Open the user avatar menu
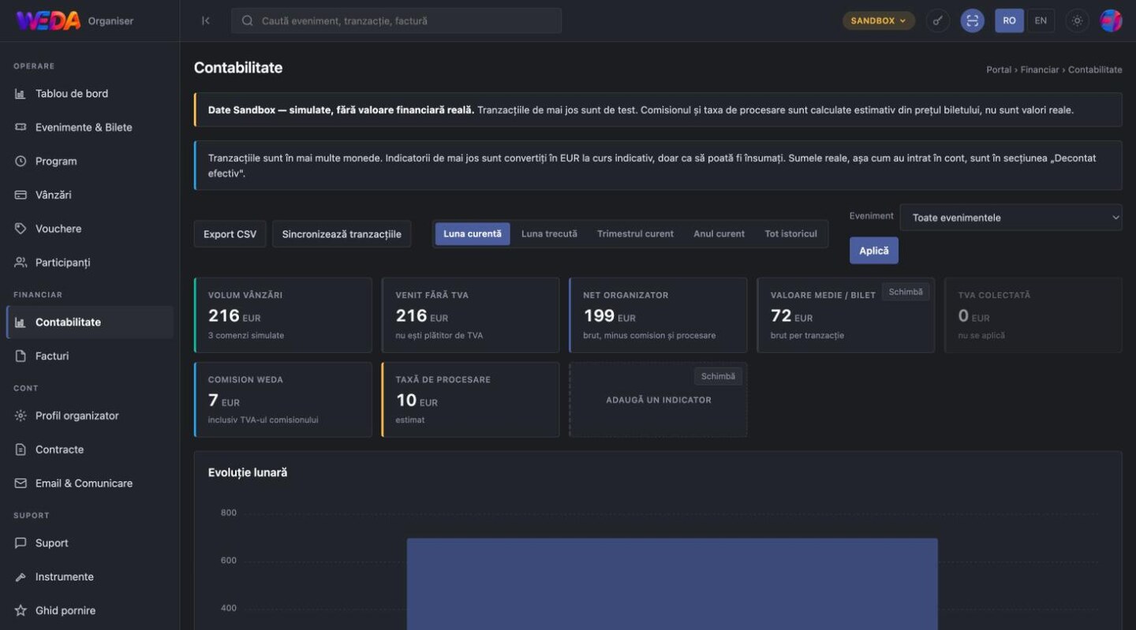This screenshot has height=630, width=1136. [x=1111, y=21]
